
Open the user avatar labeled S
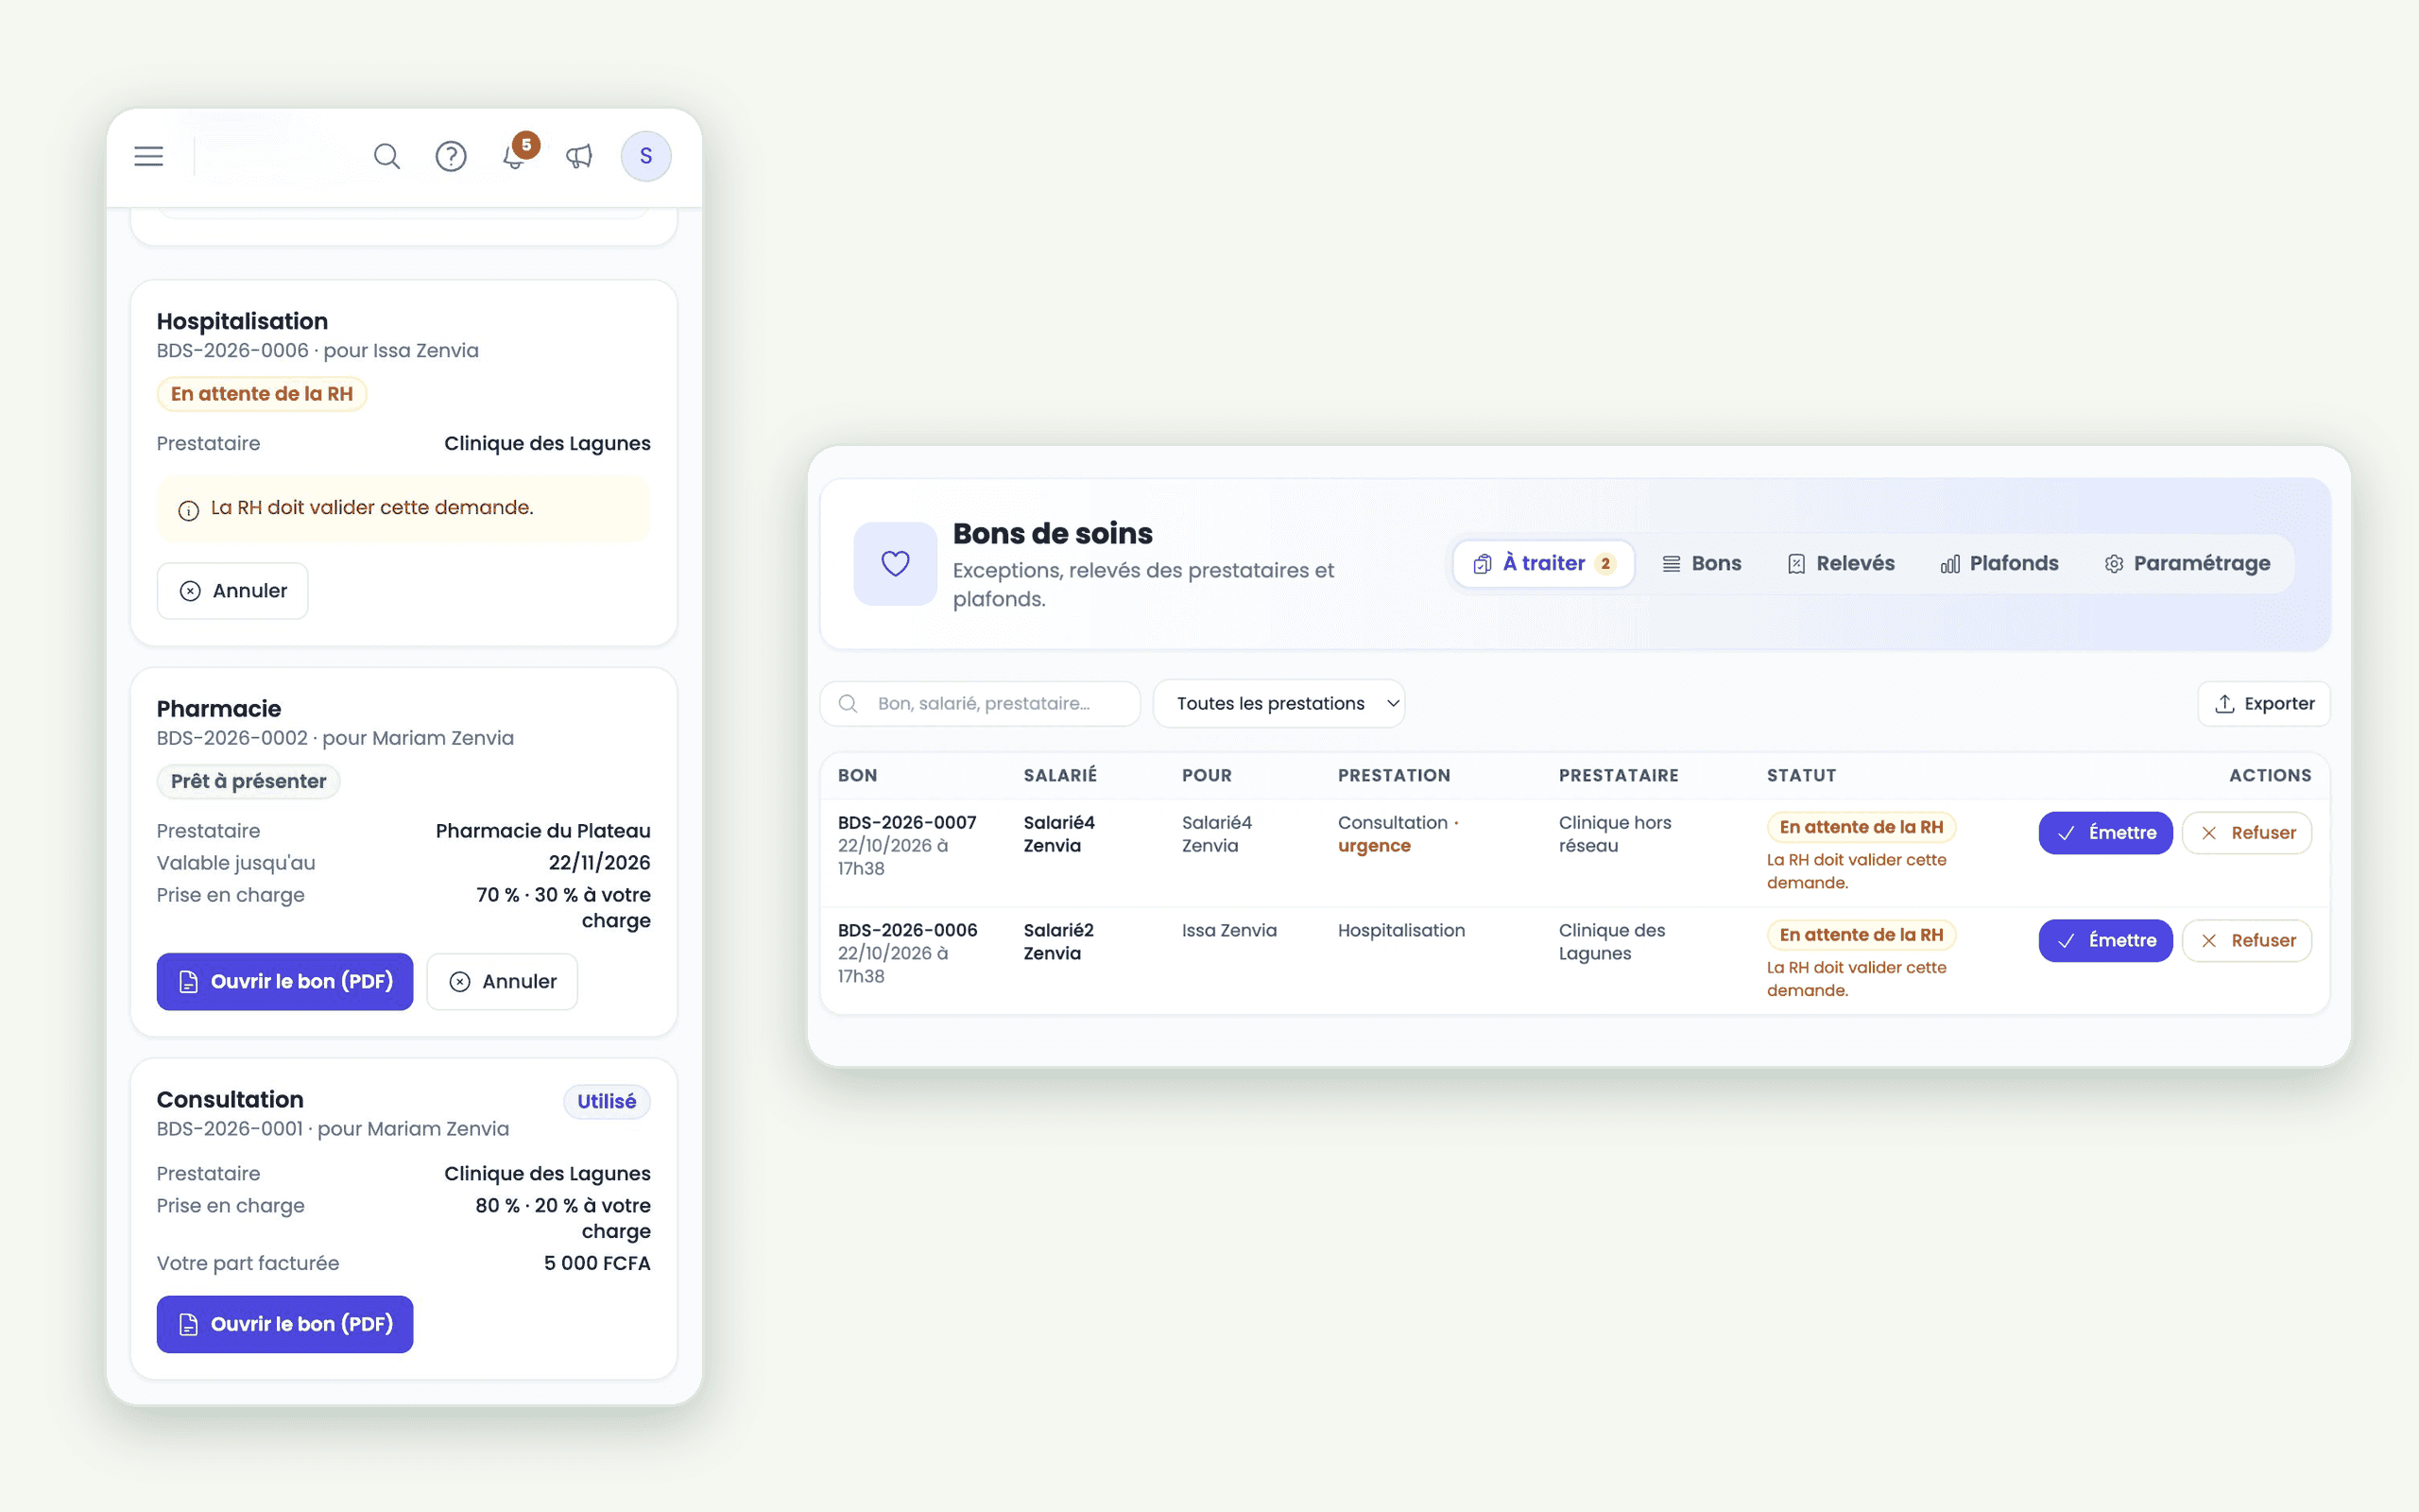point(645,156)
